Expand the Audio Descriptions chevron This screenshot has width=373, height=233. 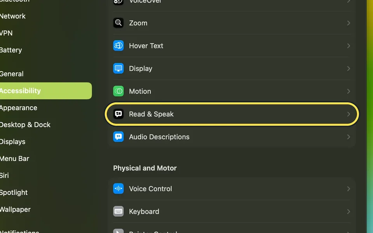point(349,137)
